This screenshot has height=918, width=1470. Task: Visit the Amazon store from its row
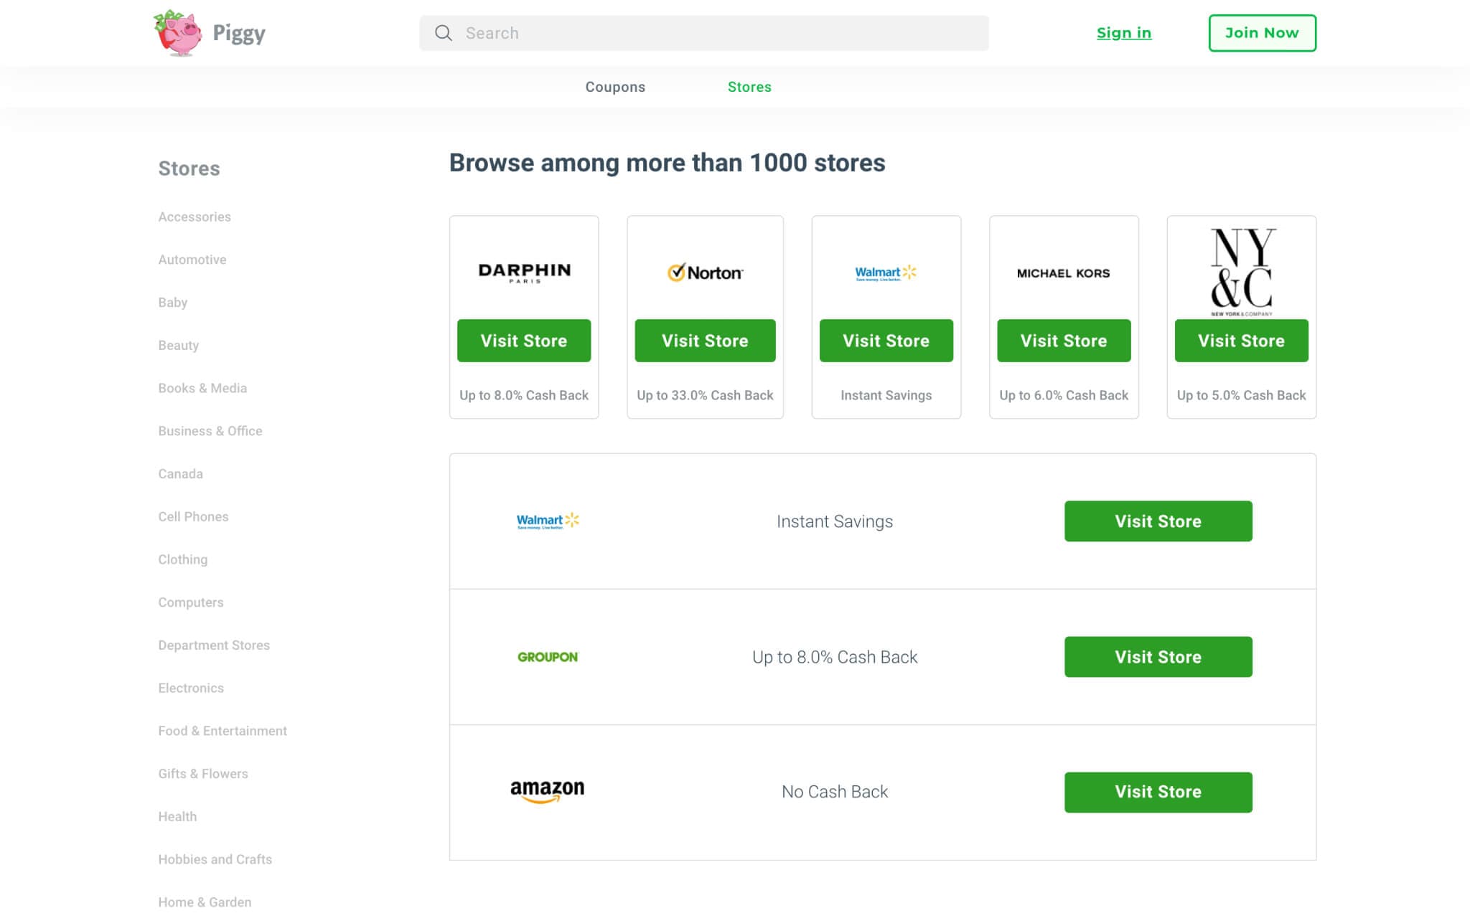click(x=1157, y=792)
